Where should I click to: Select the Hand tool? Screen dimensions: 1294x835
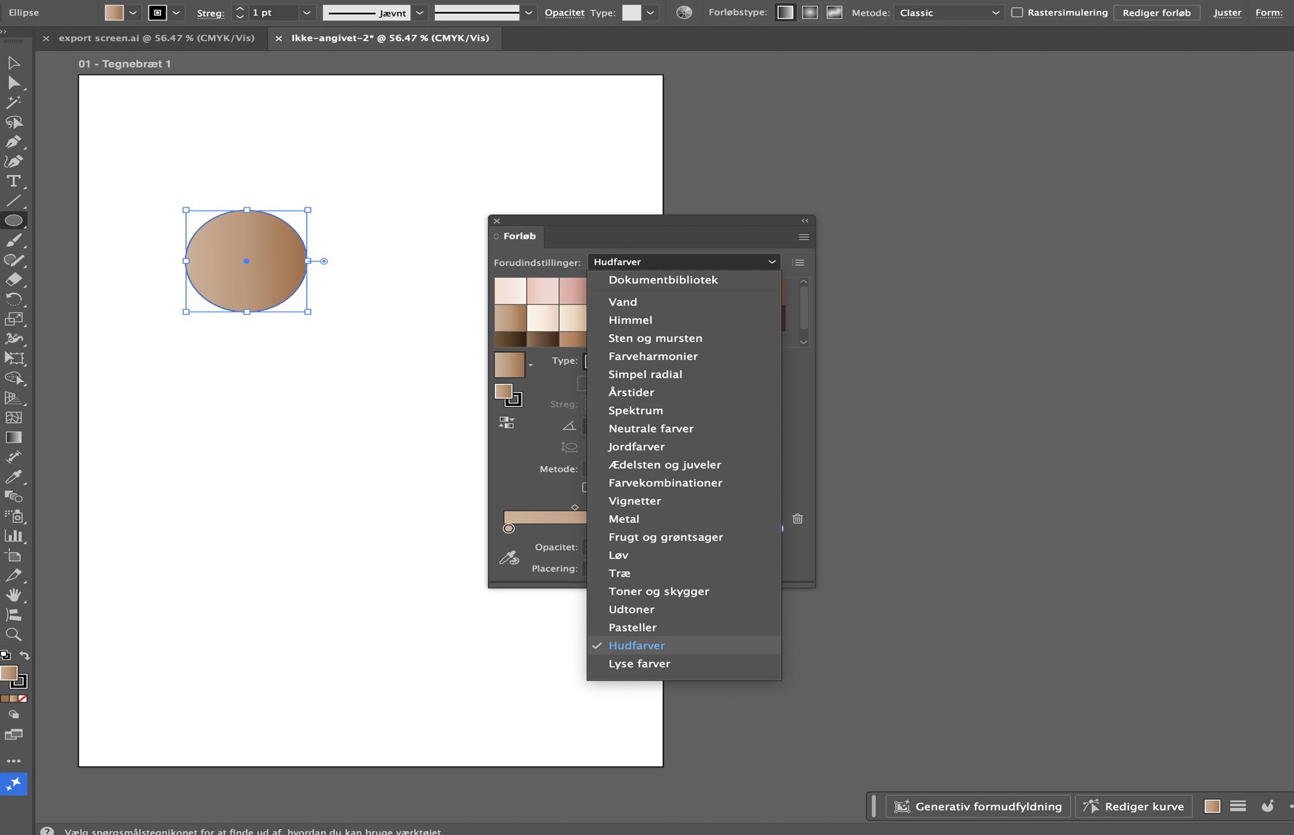click(x=13, y=595)
